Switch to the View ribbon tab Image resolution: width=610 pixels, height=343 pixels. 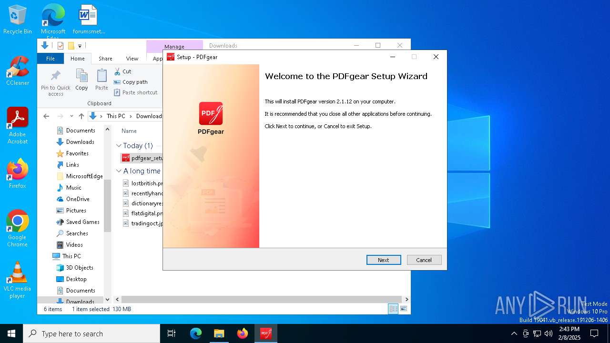click(132, 59)
